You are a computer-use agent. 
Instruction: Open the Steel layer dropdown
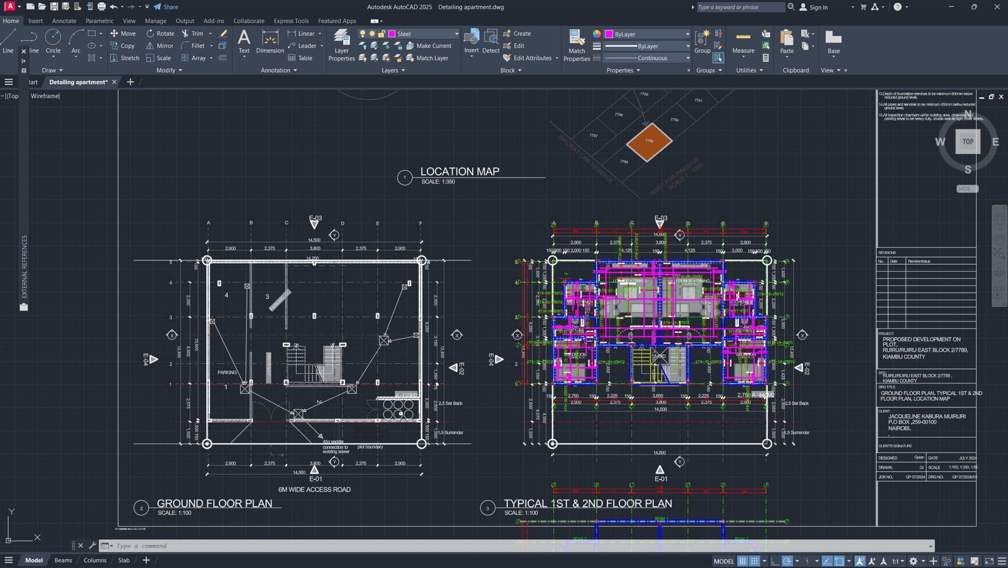456,34
